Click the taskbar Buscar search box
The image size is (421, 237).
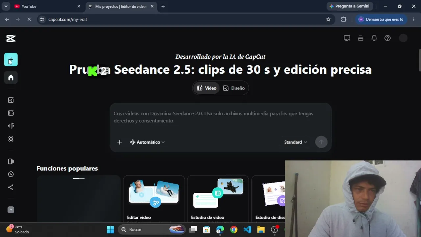pyautogui.click(x=151, y=229)
